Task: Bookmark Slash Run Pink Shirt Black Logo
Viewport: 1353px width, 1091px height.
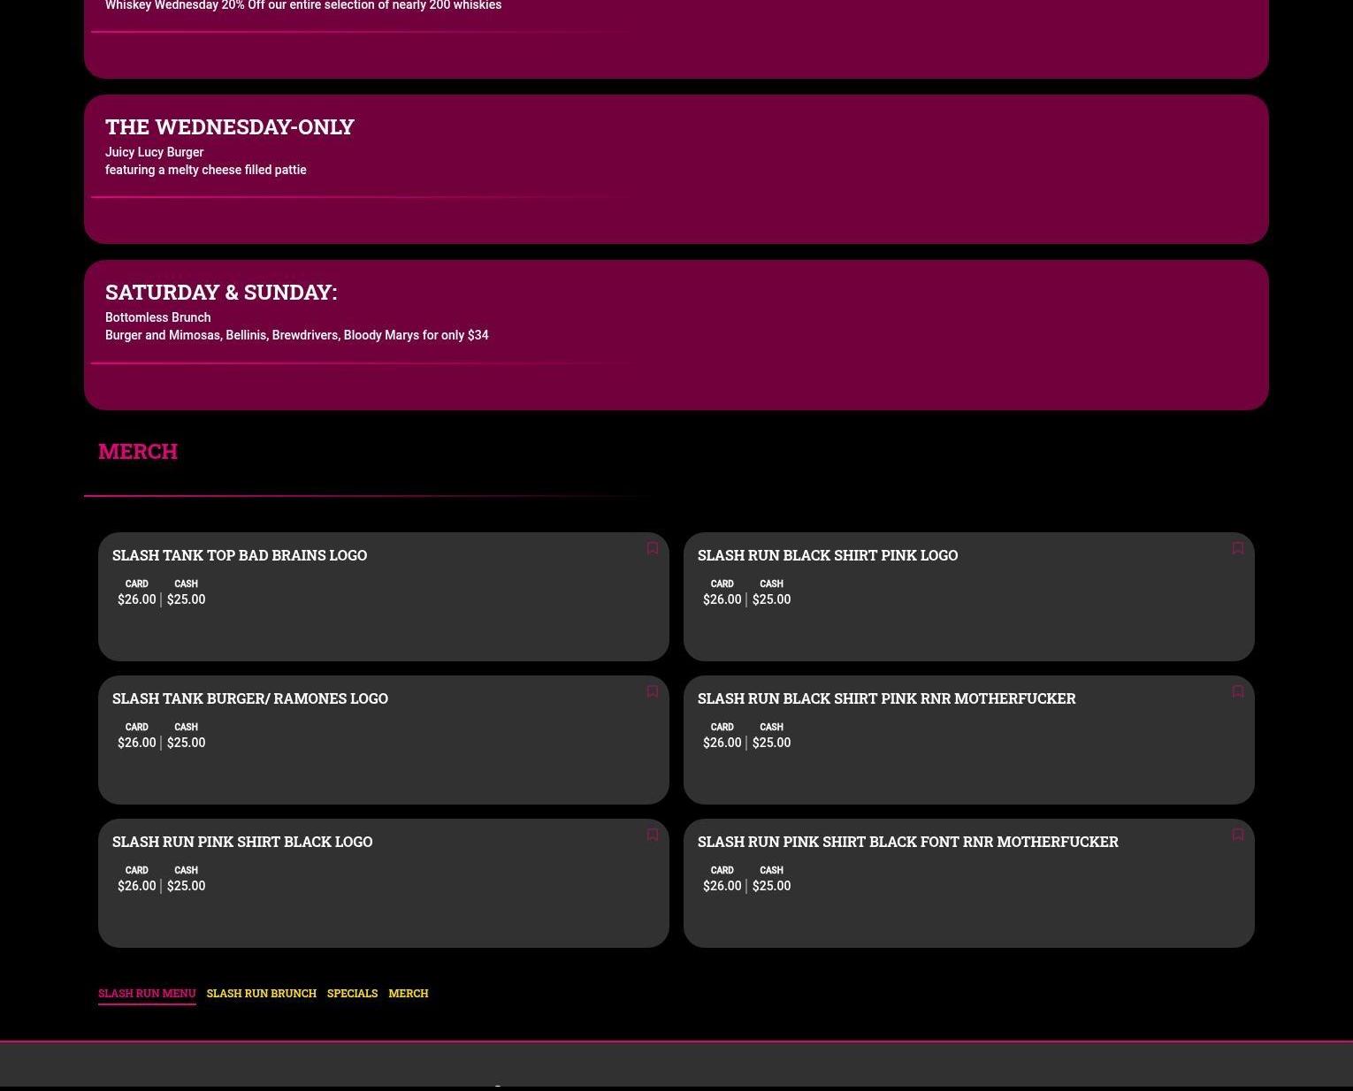Action: (x=653, y=835)
